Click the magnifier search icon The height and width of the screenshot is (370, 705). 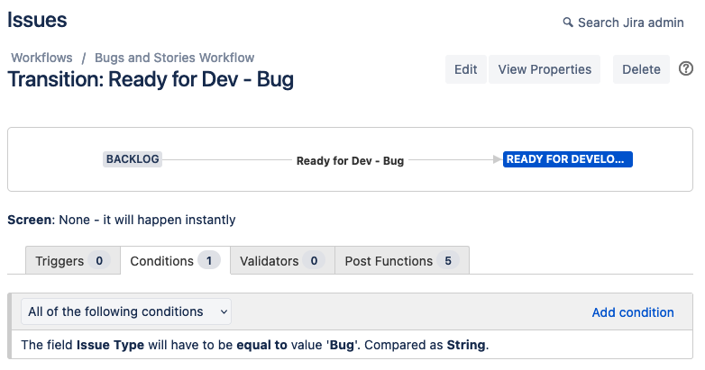point(567,22)
